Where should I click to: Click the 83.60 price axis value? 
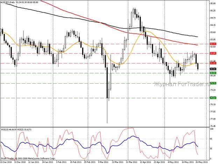point(213,32)
